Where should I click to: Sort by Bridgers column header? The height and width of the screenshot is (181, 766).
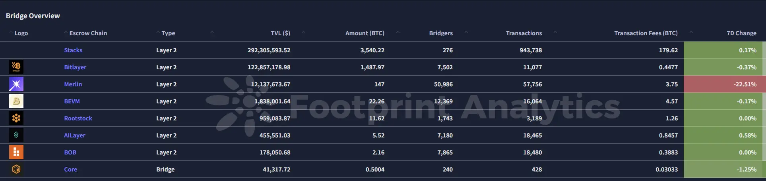point(441,33)
